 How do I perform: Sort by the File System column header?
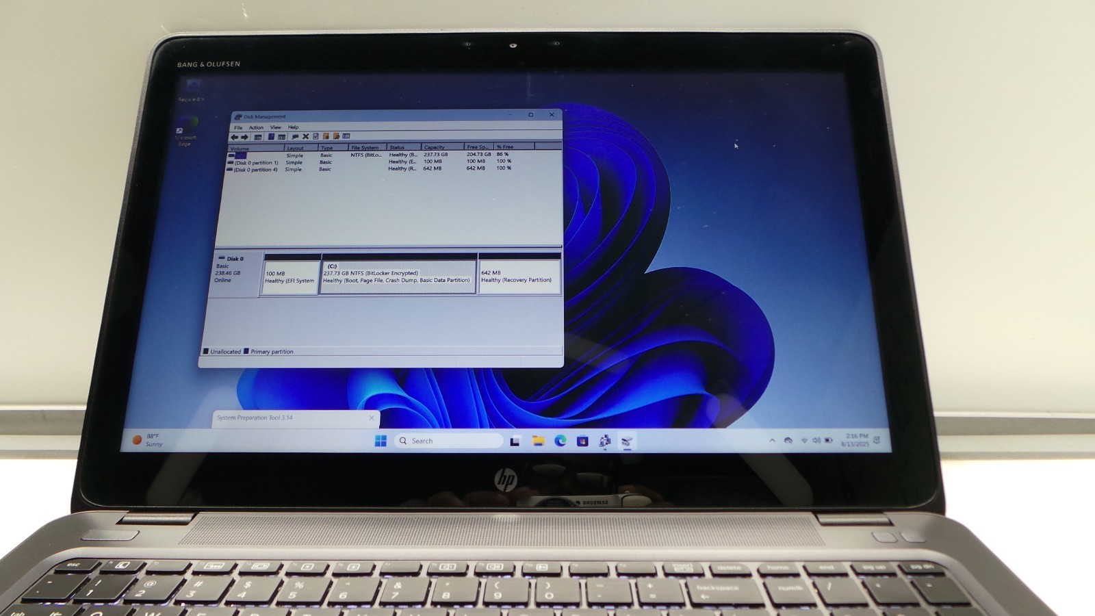[x=367, y=147]
